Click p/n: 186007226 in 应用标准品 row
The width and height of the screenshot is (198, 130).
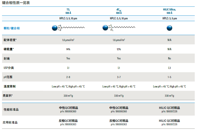[170, 124]
